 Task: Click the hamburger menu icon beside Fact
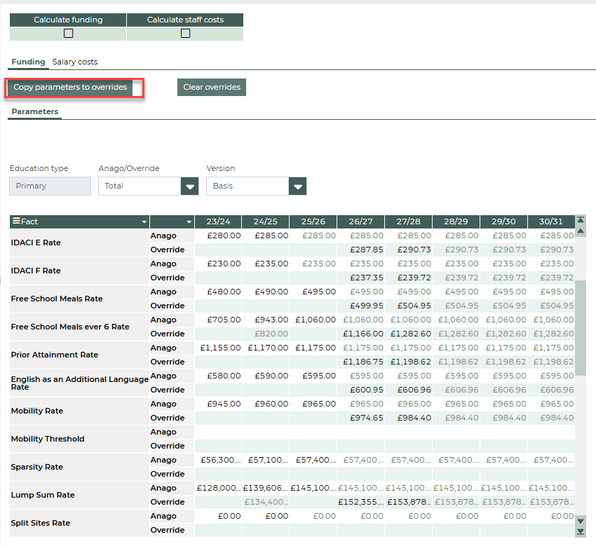[15, 221]
